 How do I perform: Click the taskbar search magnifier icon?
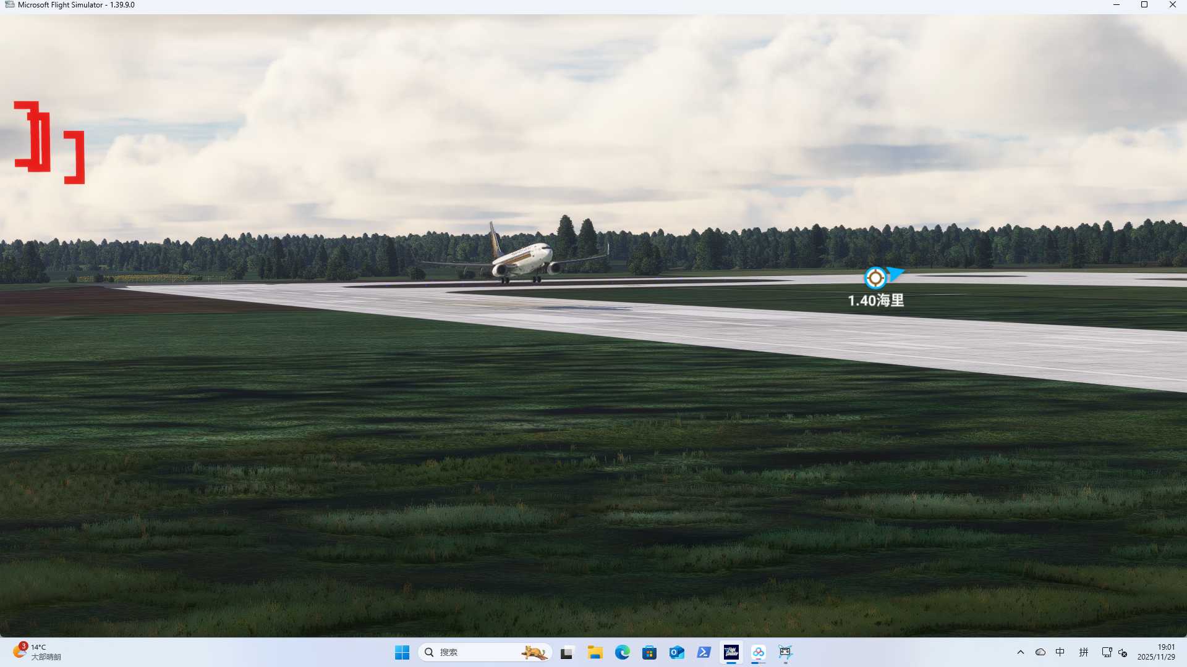tap(429, 652)
